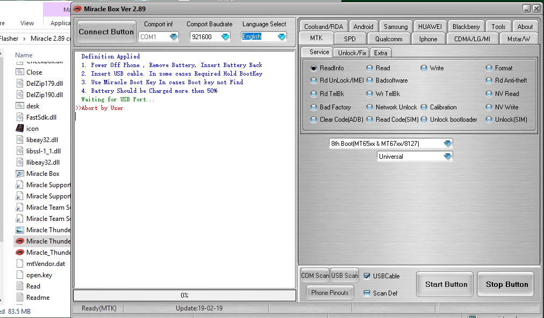
Task: Select Network Unlock radio option
Action: pos(369,107)
